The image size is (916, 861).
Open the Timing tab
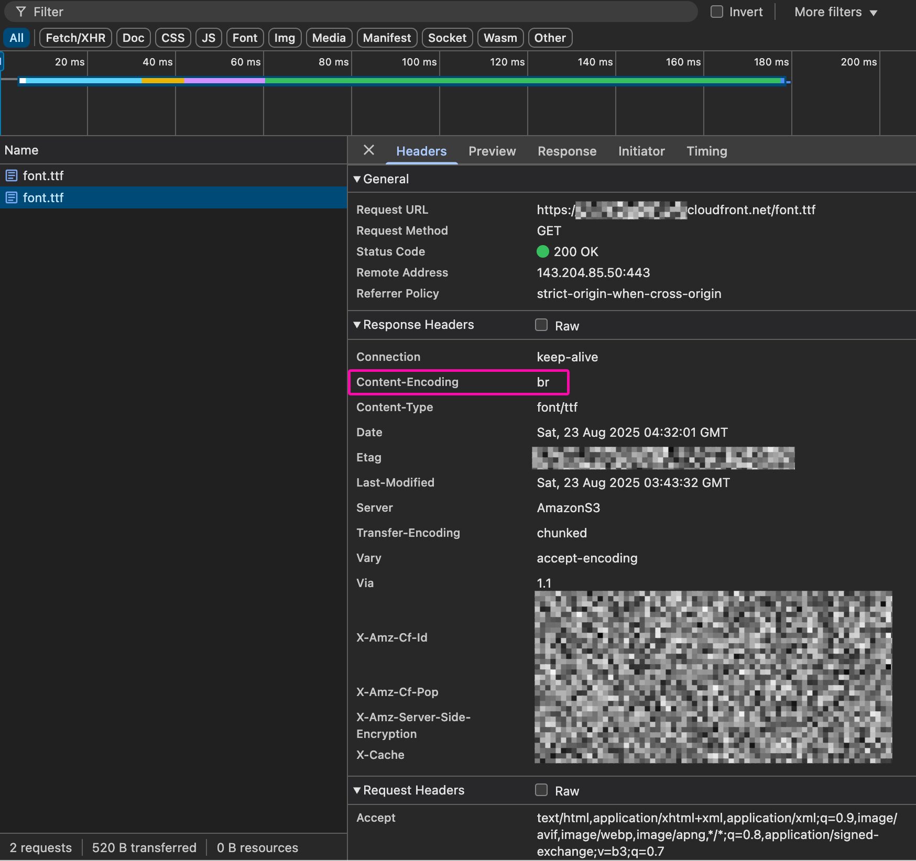coord(707,151)
